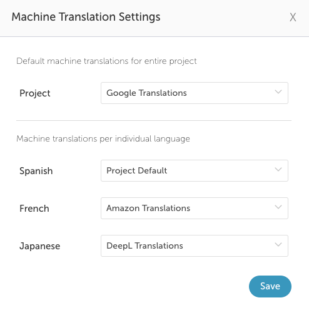
Task: Click the Project row label
Action: point(35,93)
